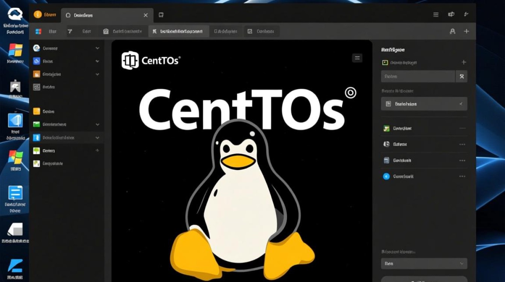The width and height of the screenshot is (505, 282).
Task: Select the sidebar item with the green-and-white tree icon
Action: (44, 150)
